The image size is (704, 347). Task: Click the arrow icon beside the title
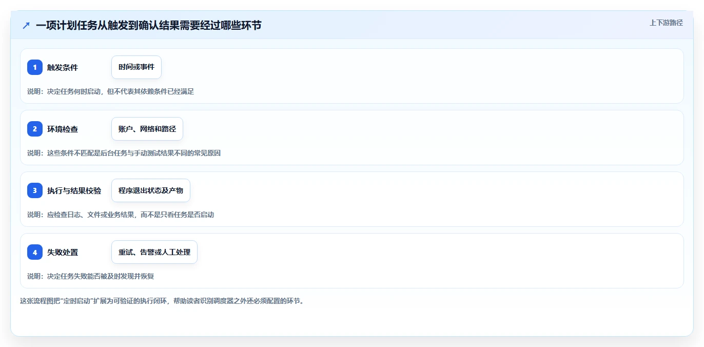(26, 25)
